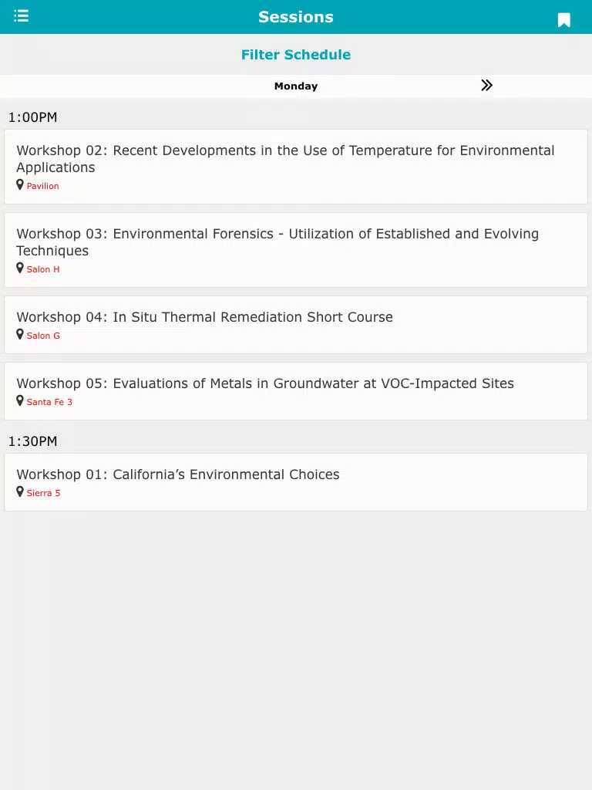The width and height of the screenshot is (592, 790).
Task: Click the Sierra 5 location link
Action: coord(43,493)
